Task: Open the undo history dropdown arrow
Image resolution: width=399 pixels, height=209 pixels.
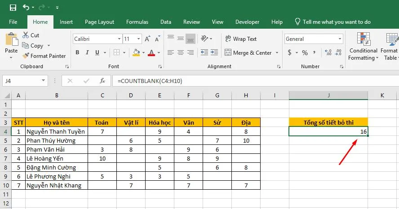Action: click(x=33, y=8)
